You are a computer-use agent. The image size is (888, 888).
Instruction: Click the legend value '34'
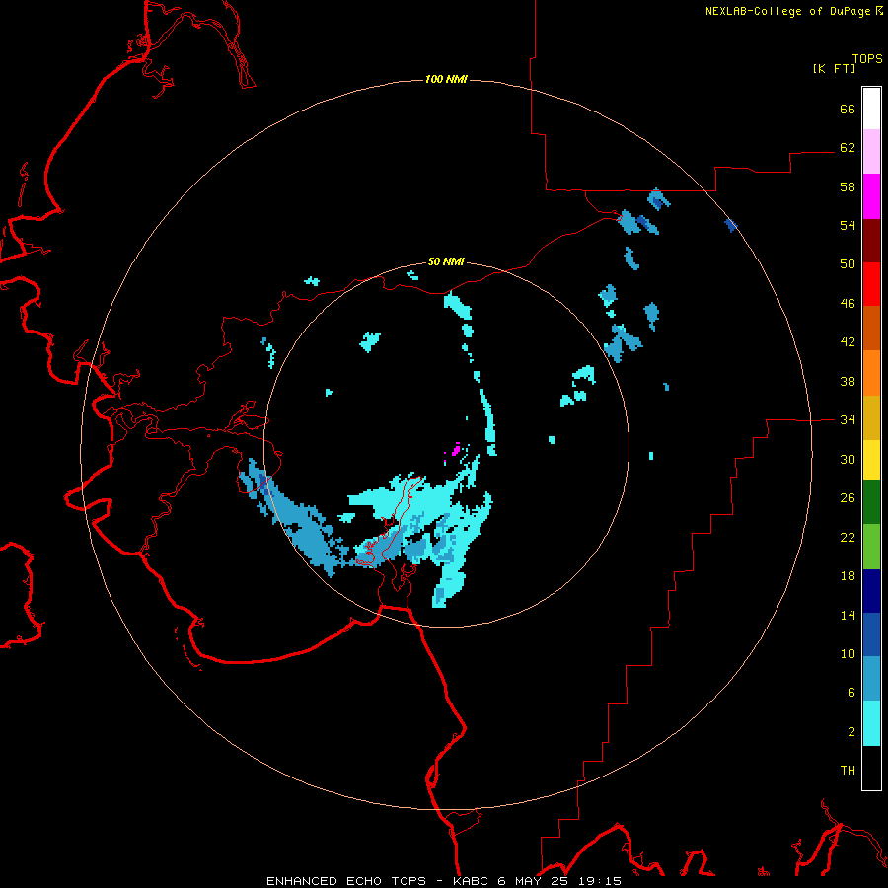point(848,420)
